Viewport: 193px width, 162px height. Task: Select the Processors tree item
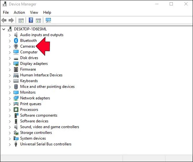pyautogui.click(x=29, y=110)
